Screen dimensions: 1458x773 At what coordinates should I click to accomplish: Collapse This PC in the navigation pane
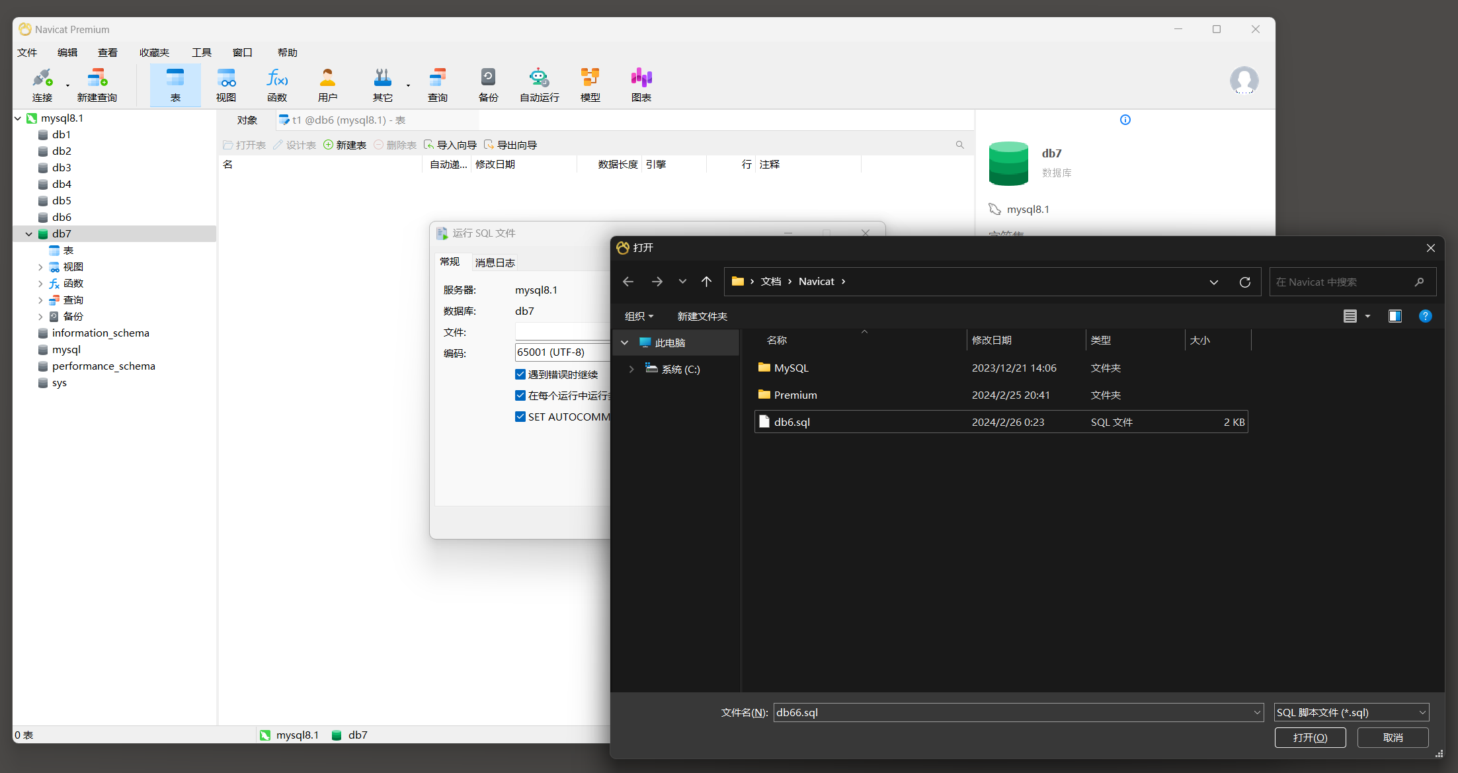(x=624, y=343)
